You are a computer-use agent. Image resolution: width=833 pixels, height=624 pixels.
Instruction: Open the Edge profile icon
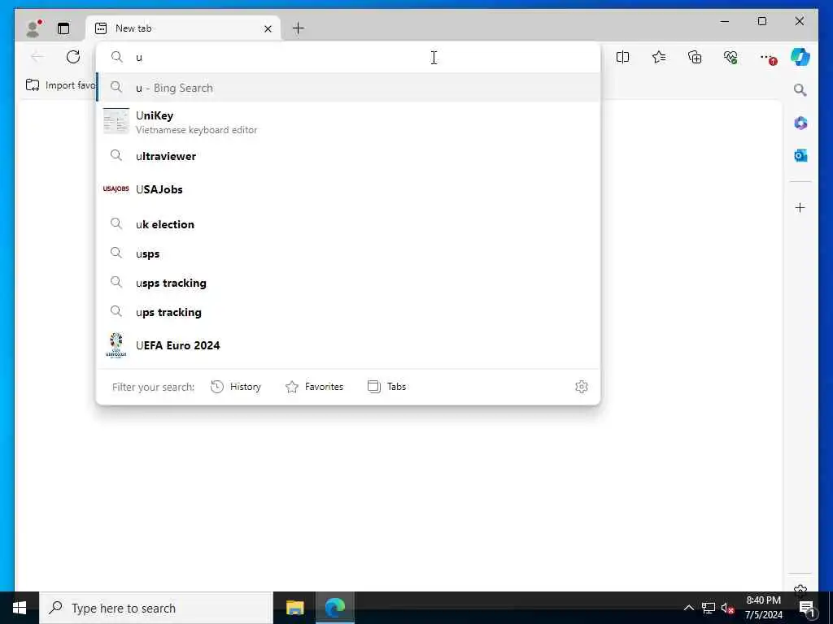(x=33, y=28)
